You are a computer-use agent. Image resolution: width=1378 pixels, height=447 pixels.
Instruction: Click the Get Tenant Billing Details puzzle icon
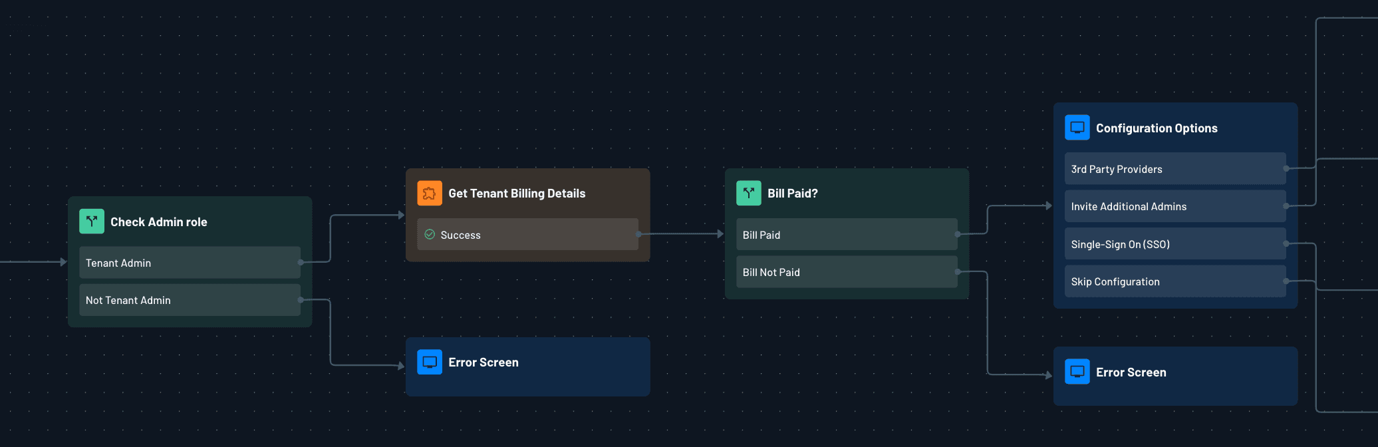(430, 194)
